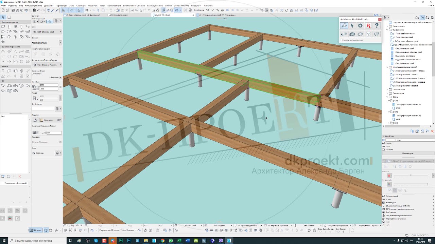The height and width of the screenshot is (244, 435).
Task: Open Ведомость ростверка schedule
Action: coord(405,56)
